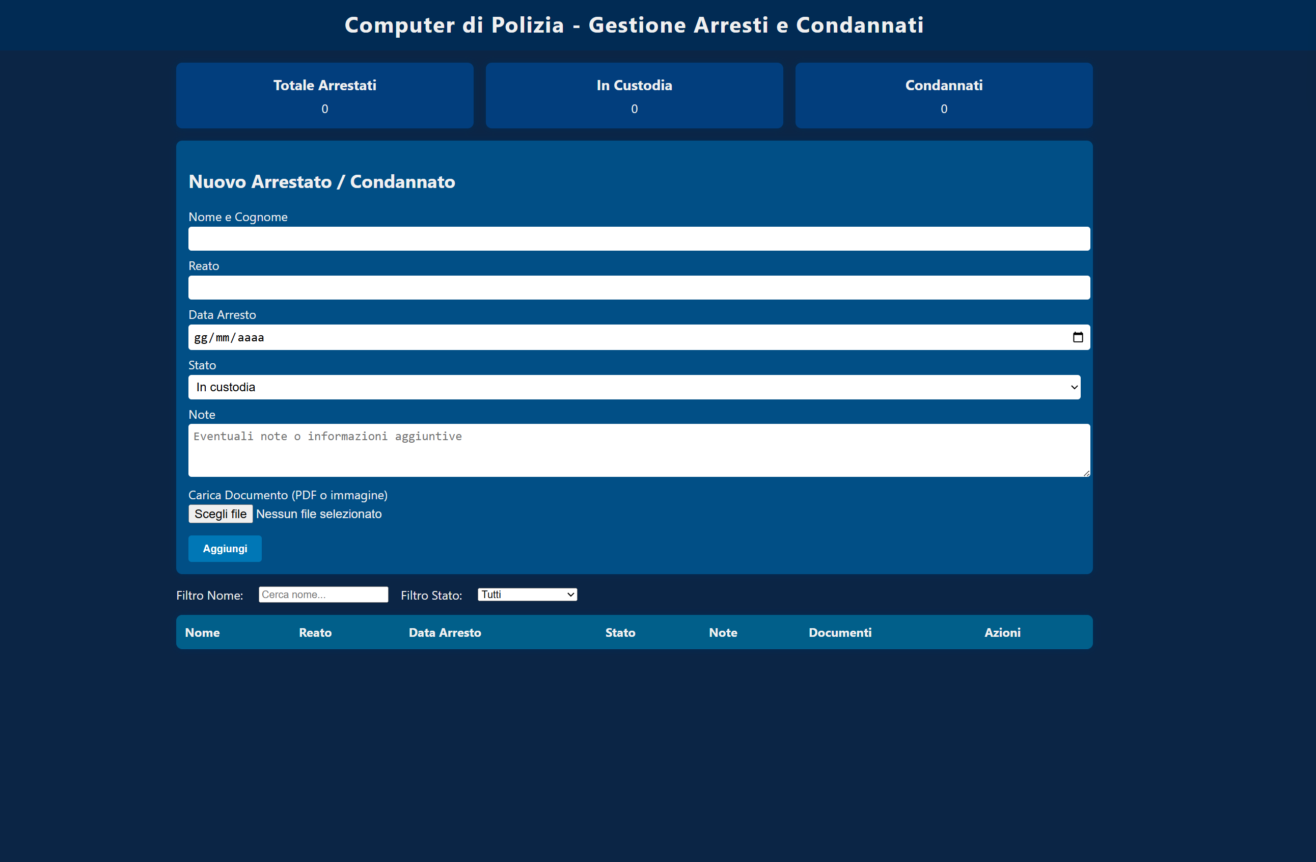Image resolution: width=1316 pixels, height=862 pixels.
Task: Click the Azioni column header
Action: click(x=1002, y=632)
